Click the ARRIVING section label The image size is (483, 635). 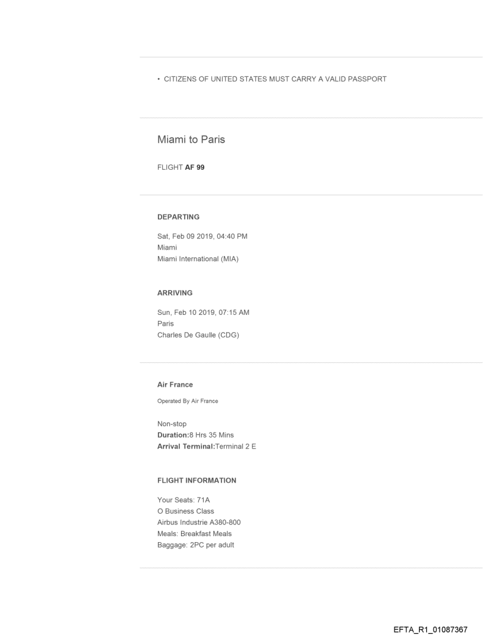175,292
